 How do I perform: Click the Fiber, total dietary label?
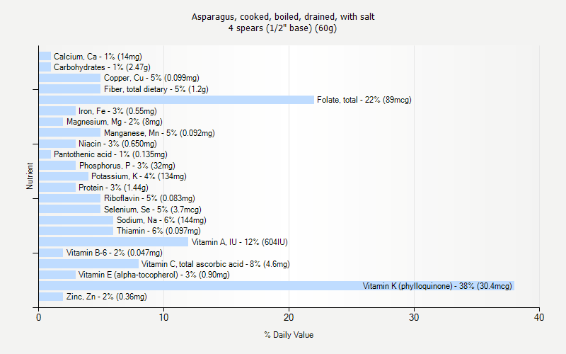click(156, 89)
